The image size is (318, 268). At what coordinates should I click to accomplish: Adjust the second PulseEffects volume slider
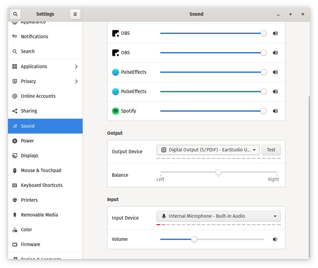[213, 92]
